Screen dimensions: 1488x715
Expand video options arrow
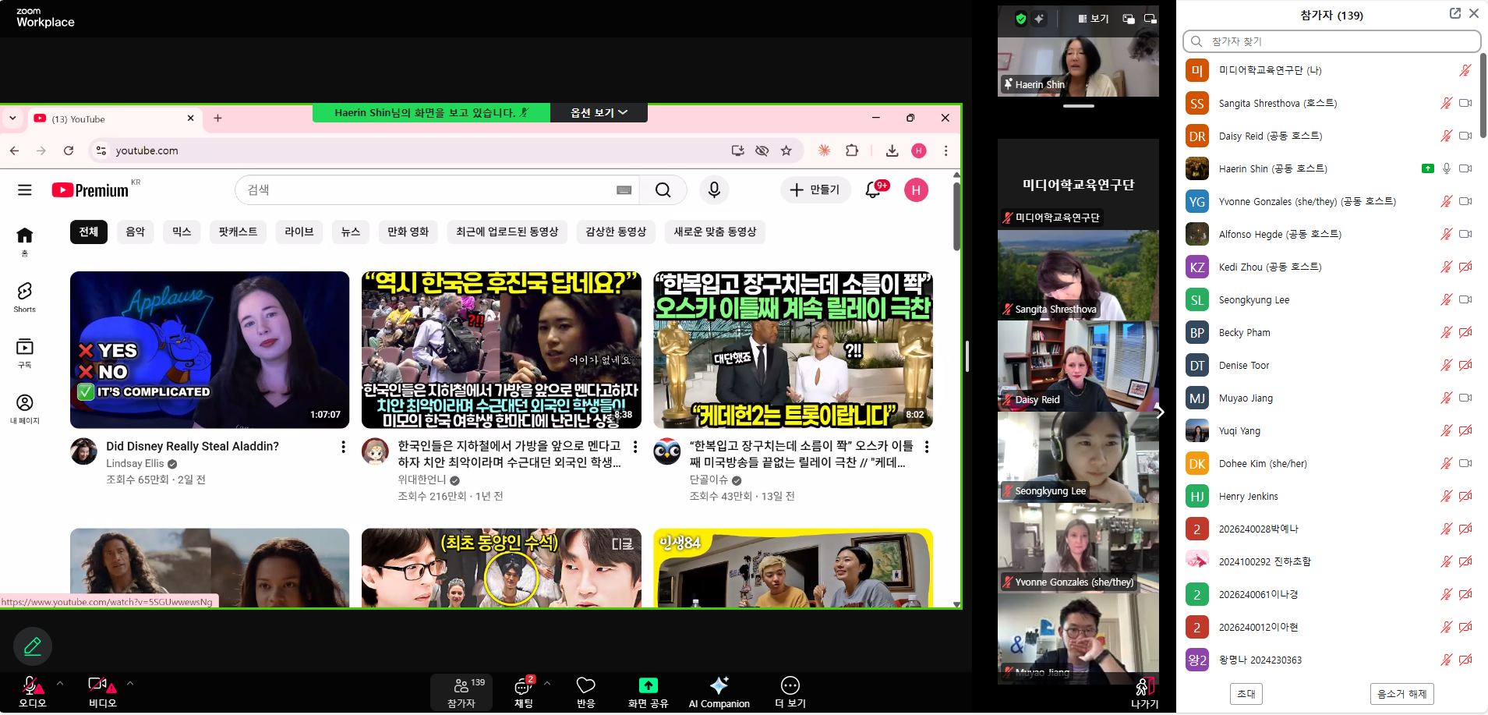130,683
